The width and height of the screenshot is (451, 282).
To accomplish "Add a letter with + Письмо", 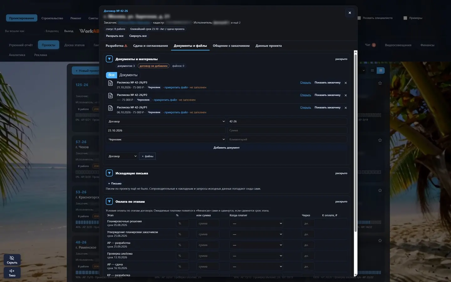I will pyautogui.click(x=115, y=184).
